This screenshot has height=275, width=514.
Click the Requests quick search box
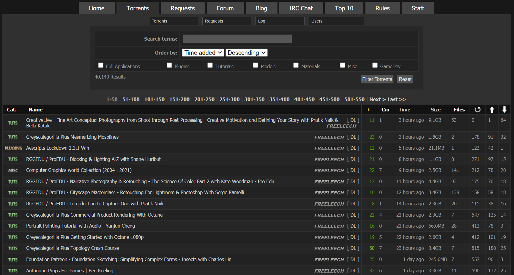(227, 21)
